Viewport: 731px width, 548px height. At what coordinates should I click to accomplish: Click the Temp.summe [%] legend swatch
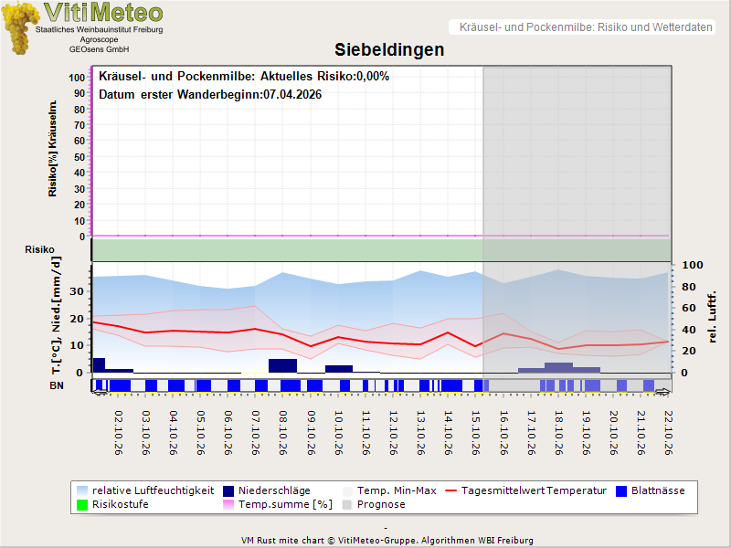228,505
